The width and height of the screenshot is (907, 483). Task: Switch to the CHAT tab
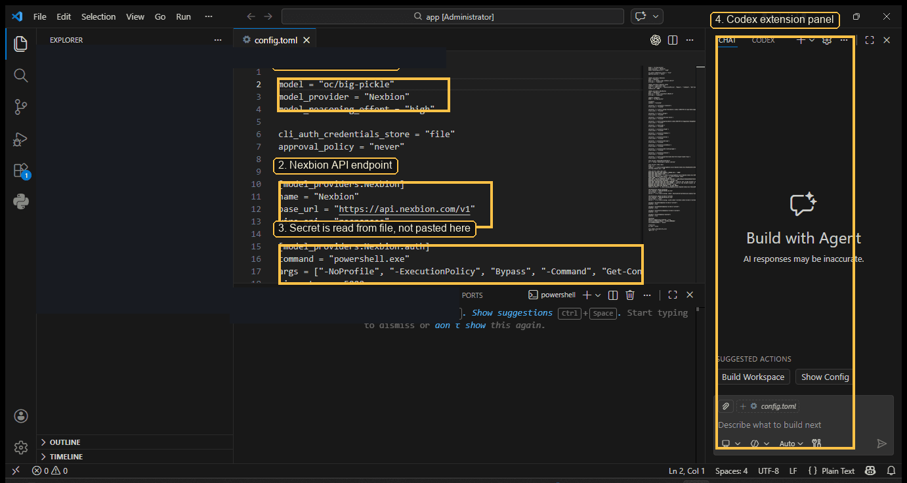727,40
